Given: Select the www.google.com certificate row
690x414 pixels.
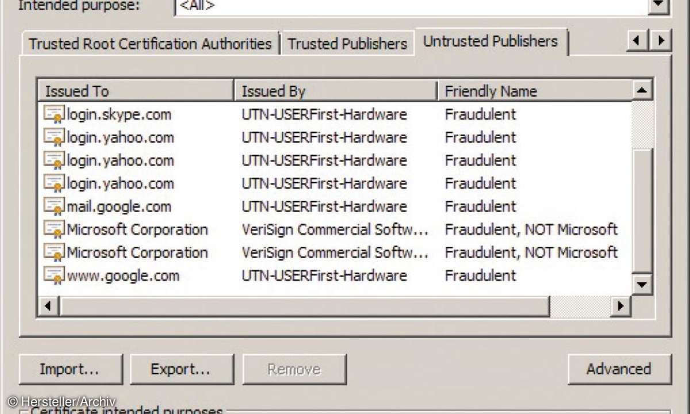Looking at the screenshot, I should (x=335, y=275).
